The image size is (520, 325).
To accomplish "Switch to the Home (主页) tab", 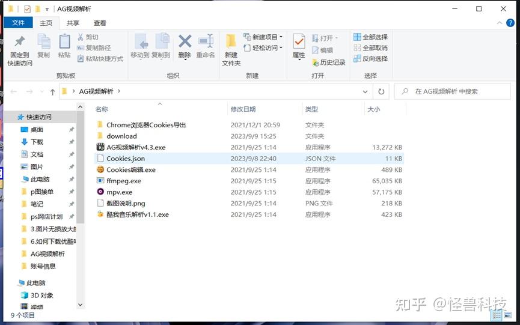I will click(46, 23).
